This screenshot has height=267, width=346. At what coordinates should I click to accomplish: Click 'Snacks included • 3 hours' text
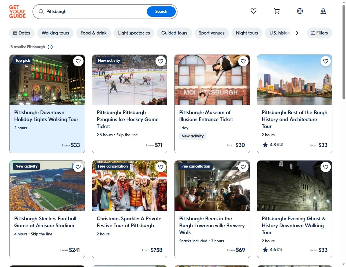click(x=202, y=241)
